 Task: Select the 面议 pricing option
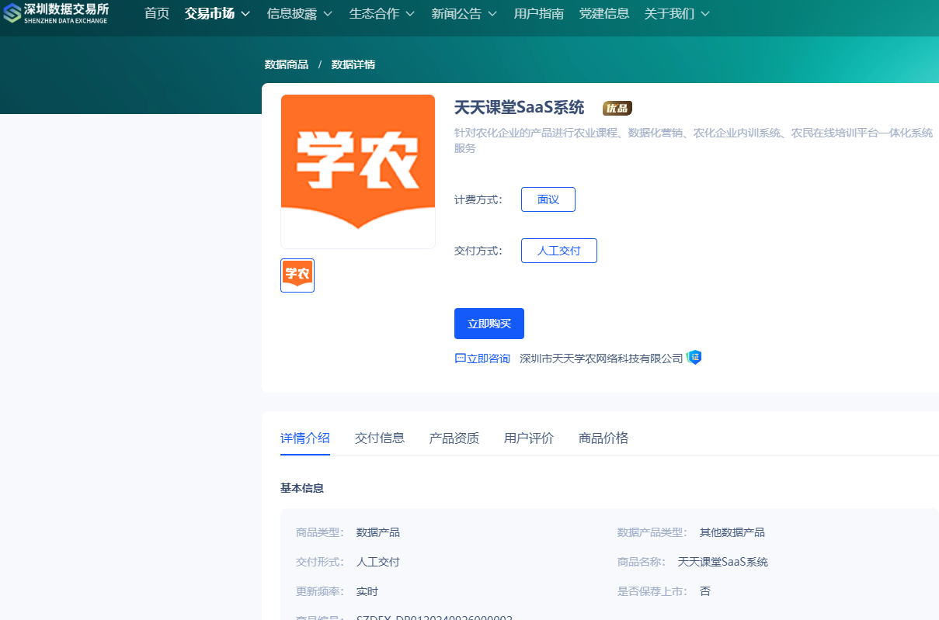tap(548, 199)
